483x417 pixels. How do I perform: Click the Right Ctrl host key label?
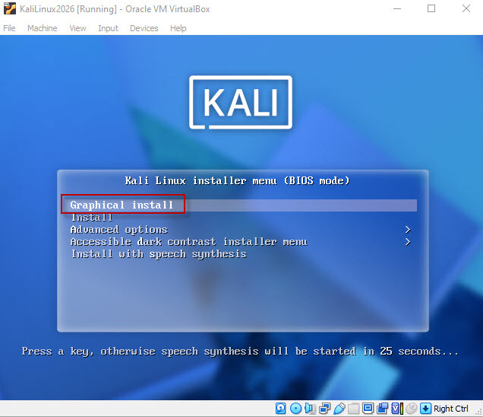450,409
